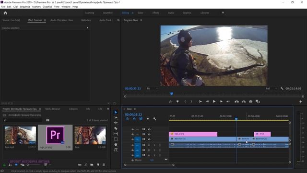Add marker in timeline panel
Screen dimensions: 307x173
pyautogui.click(x=148, y=119)
